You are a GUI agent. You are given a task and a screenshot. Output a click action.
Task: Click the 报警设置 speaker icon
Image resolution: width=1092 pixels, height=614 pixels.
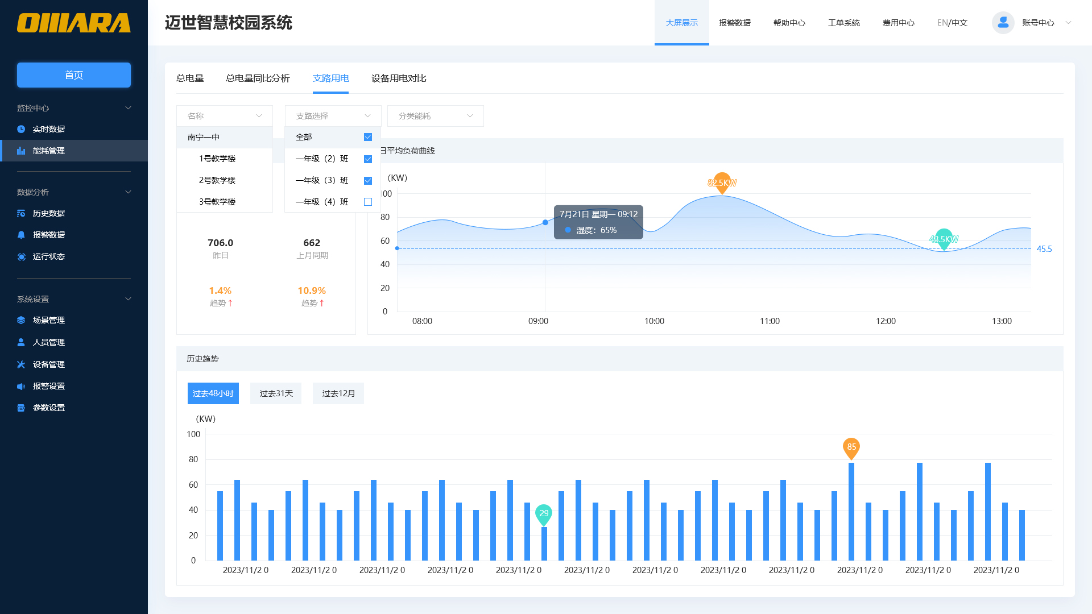[x=21, y=386]
